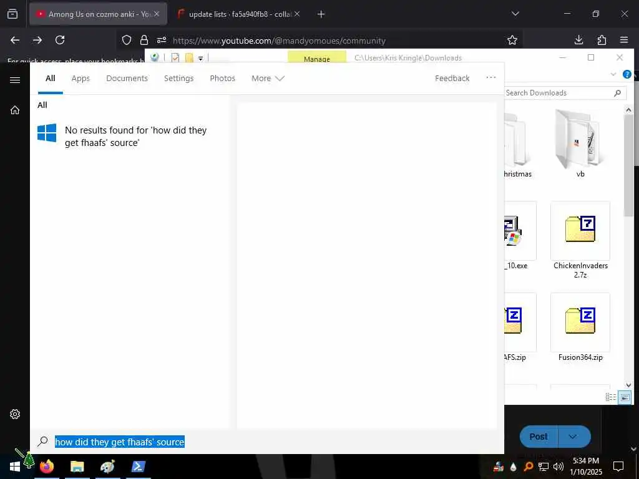Select the Apps search filter tab
This screenshot has height=479, width=639.
click(80, 78)
